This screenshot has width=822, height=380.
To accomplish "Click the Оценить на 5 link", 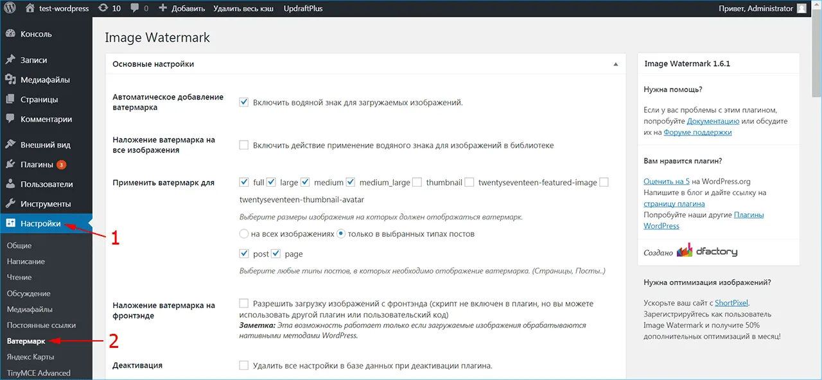I will click(667, 182).
